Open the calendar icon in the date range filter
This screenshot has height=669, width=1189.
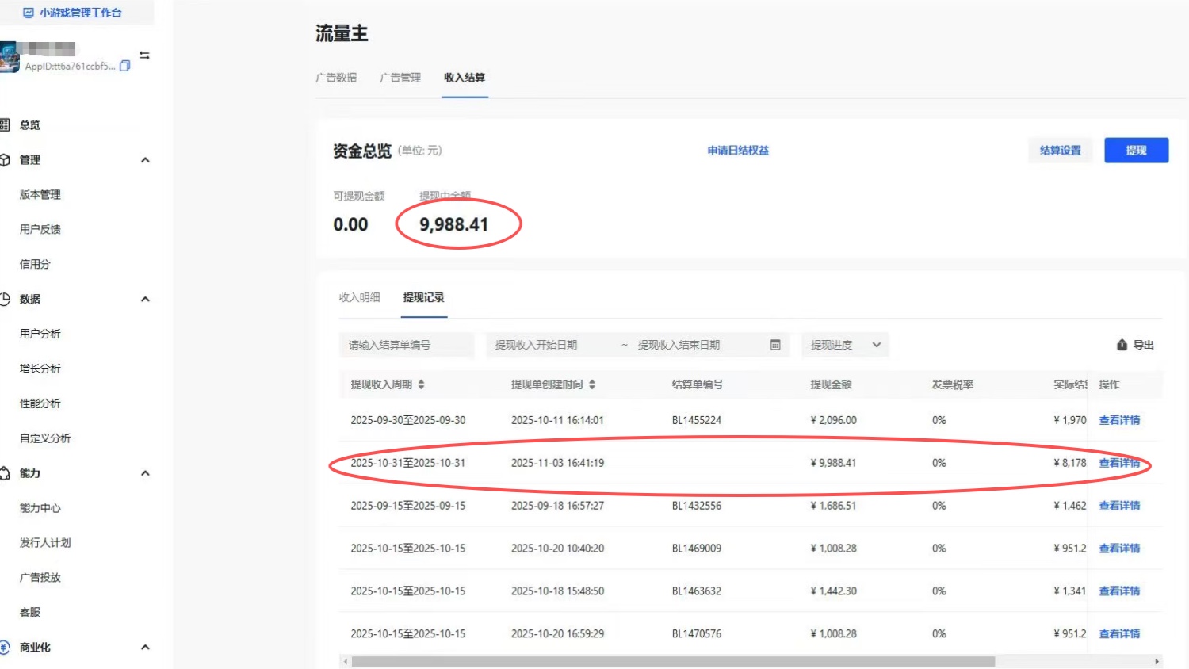pos(774,345)
